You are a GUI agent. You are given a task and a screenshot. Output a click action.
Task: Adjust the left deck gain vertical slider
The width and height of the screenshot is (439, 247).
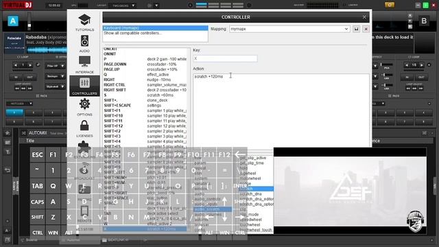pyautogui.click(x=29, y=21)
